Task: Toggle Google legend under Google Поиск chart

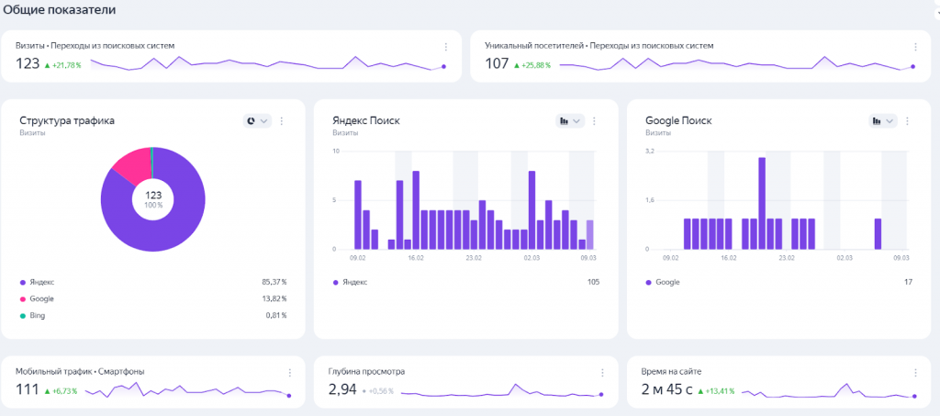Action: pos(667,282)
